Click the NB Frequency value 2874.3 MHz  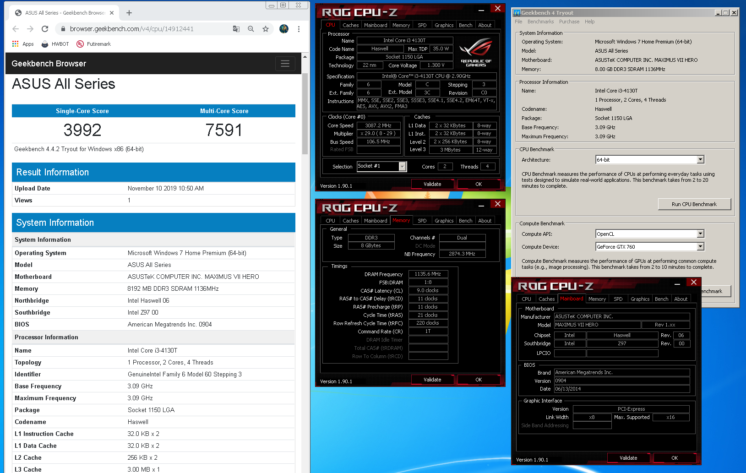pos(462,254)
